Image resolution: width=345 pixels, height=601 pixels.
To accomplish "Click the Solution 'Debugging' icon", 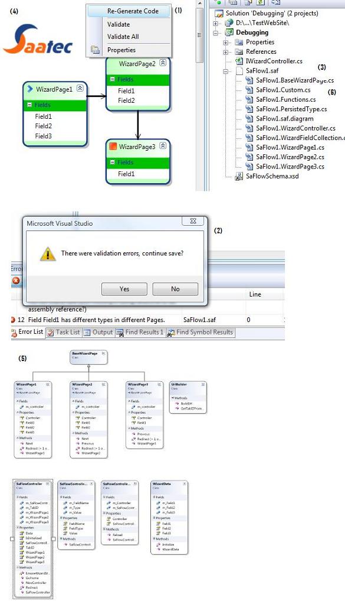I will [219, 14].
